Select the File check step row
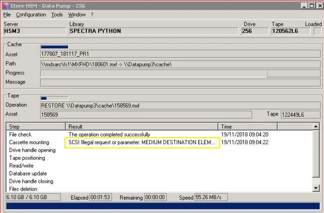 pos(20,134)
